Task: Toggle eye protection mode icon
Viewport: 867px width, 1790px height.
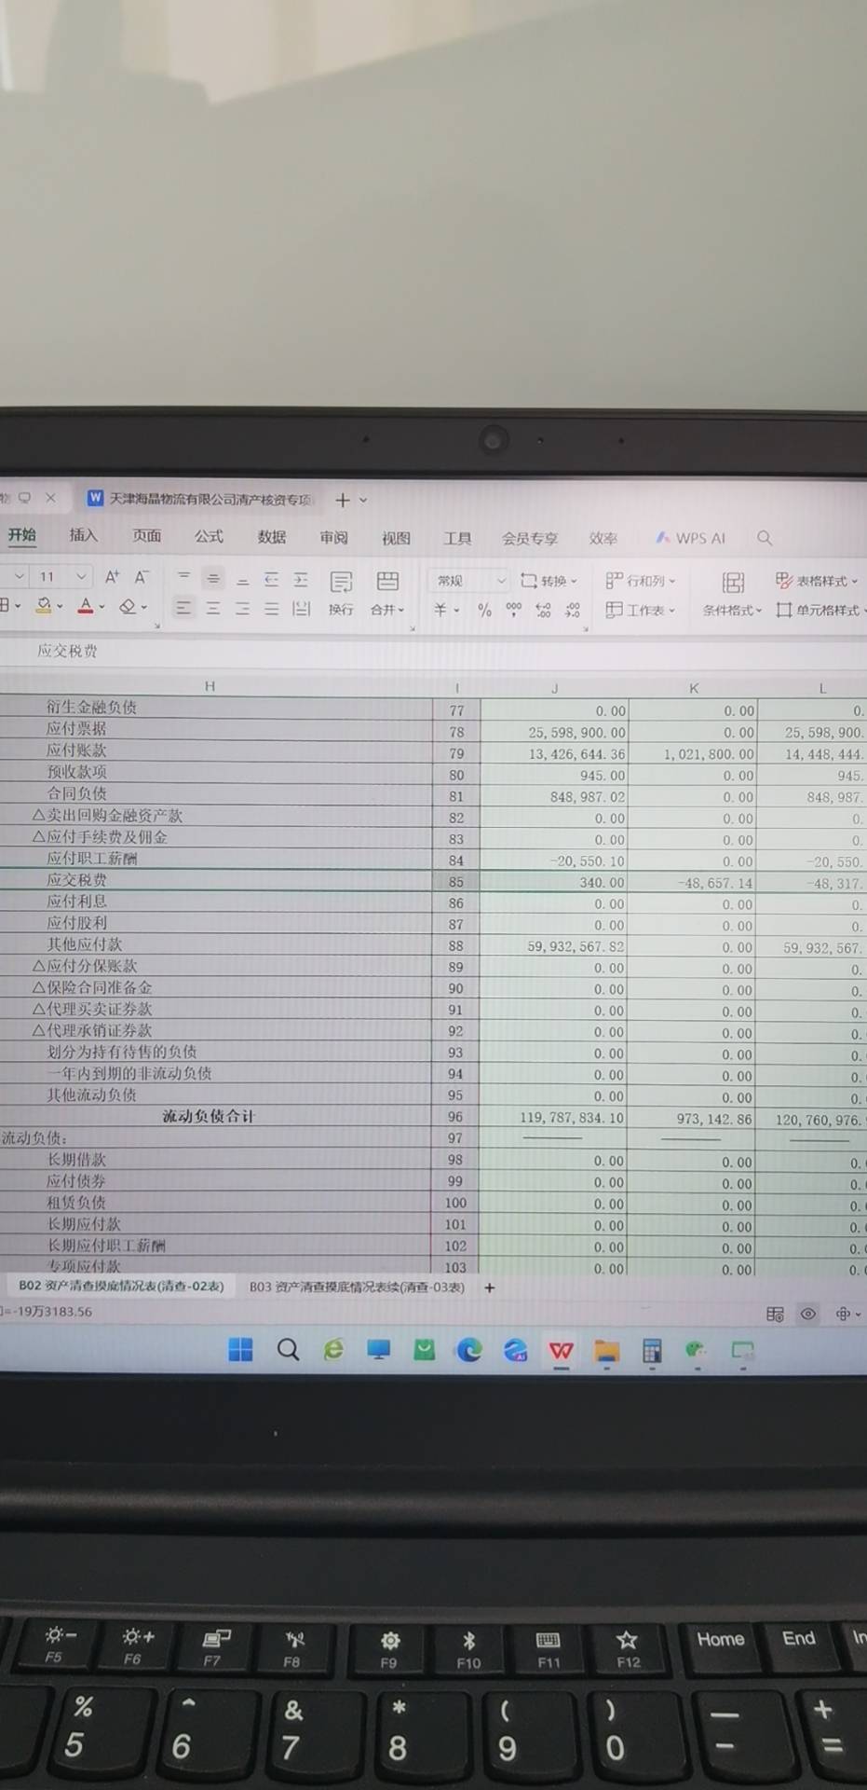Action: [x=808, y=1314]
